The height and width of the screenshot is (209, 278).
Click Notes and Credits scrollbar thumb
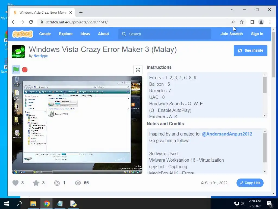pyautogui.click(x=265, y=148)
